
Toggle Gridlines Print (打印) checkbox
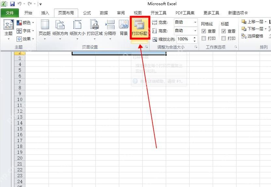204,38
